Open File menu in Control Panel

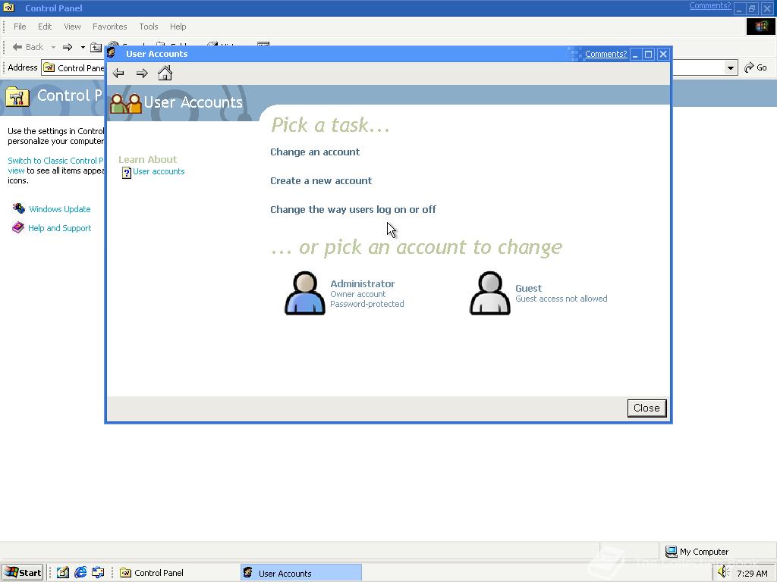coord(20,27)
